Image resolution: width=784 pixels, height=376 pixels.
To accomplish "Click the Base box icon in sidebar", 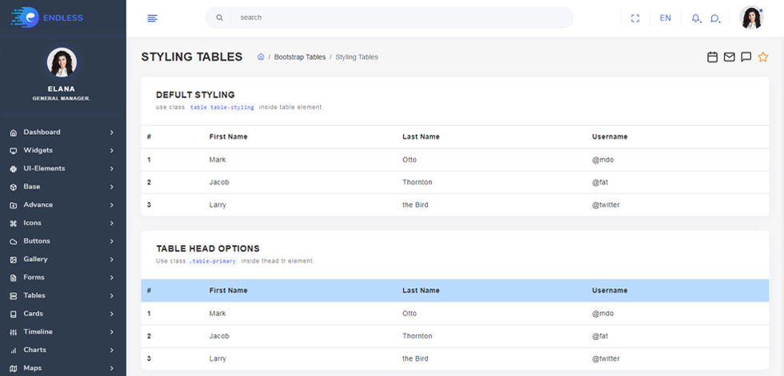I will tap(14, 187).
